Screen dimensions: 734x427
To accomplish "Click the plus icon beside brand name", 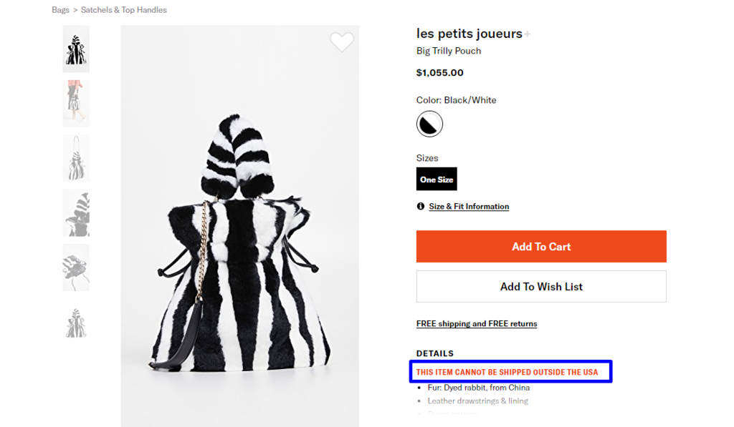I will pyautogui.click(x=528, y=34).
